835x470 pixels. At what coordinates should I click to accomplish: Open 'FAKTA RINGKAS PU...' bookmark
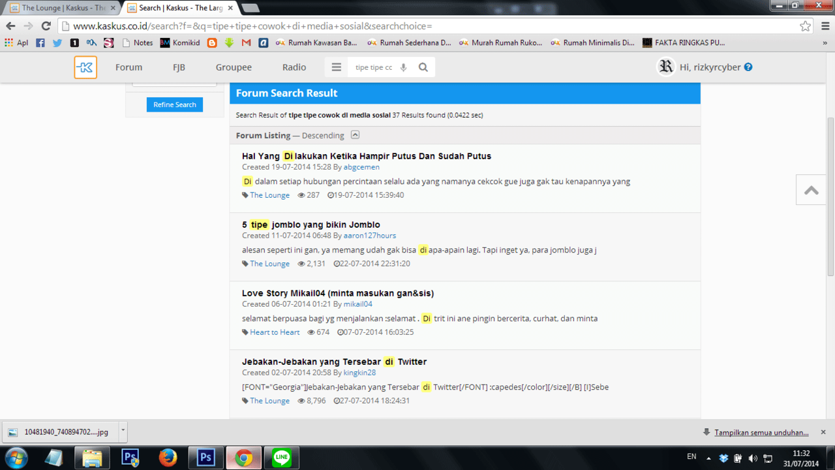(683, 42)
